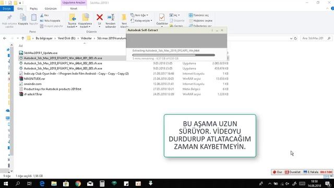
Task: Click the search box Ara: 3dsMax.201
Action: [316, 38]
